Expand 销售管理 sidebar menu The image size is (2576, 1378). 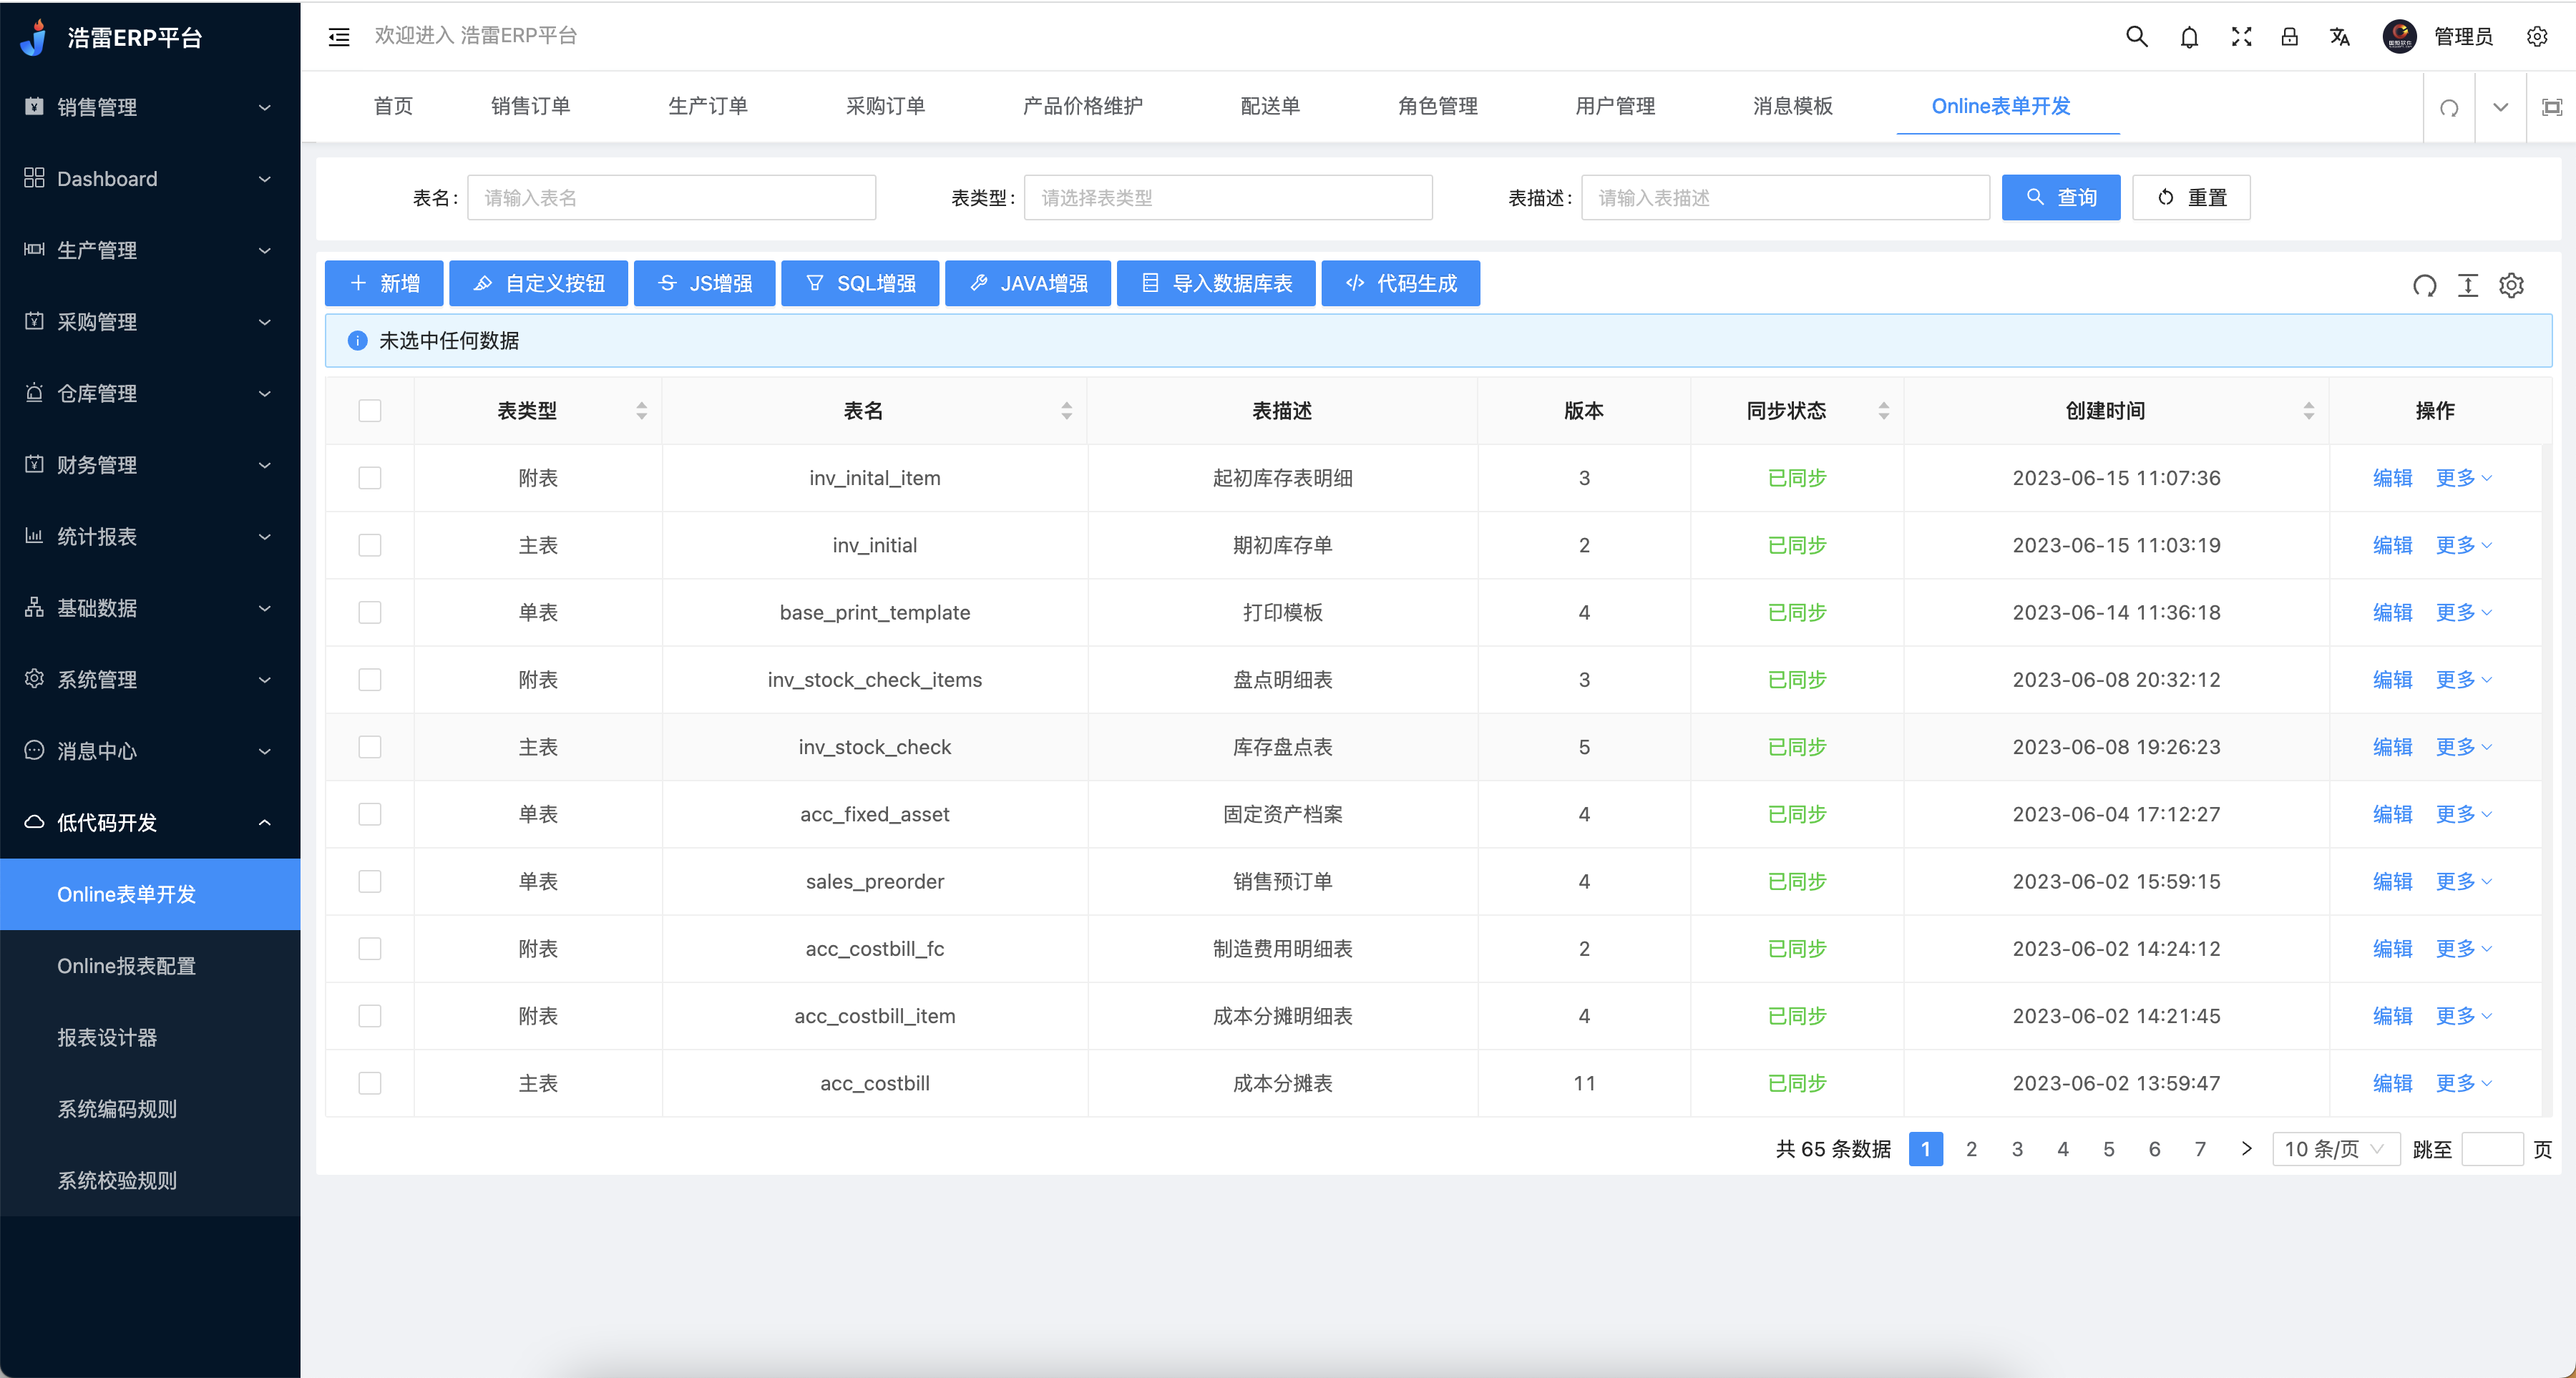(150, 107)
